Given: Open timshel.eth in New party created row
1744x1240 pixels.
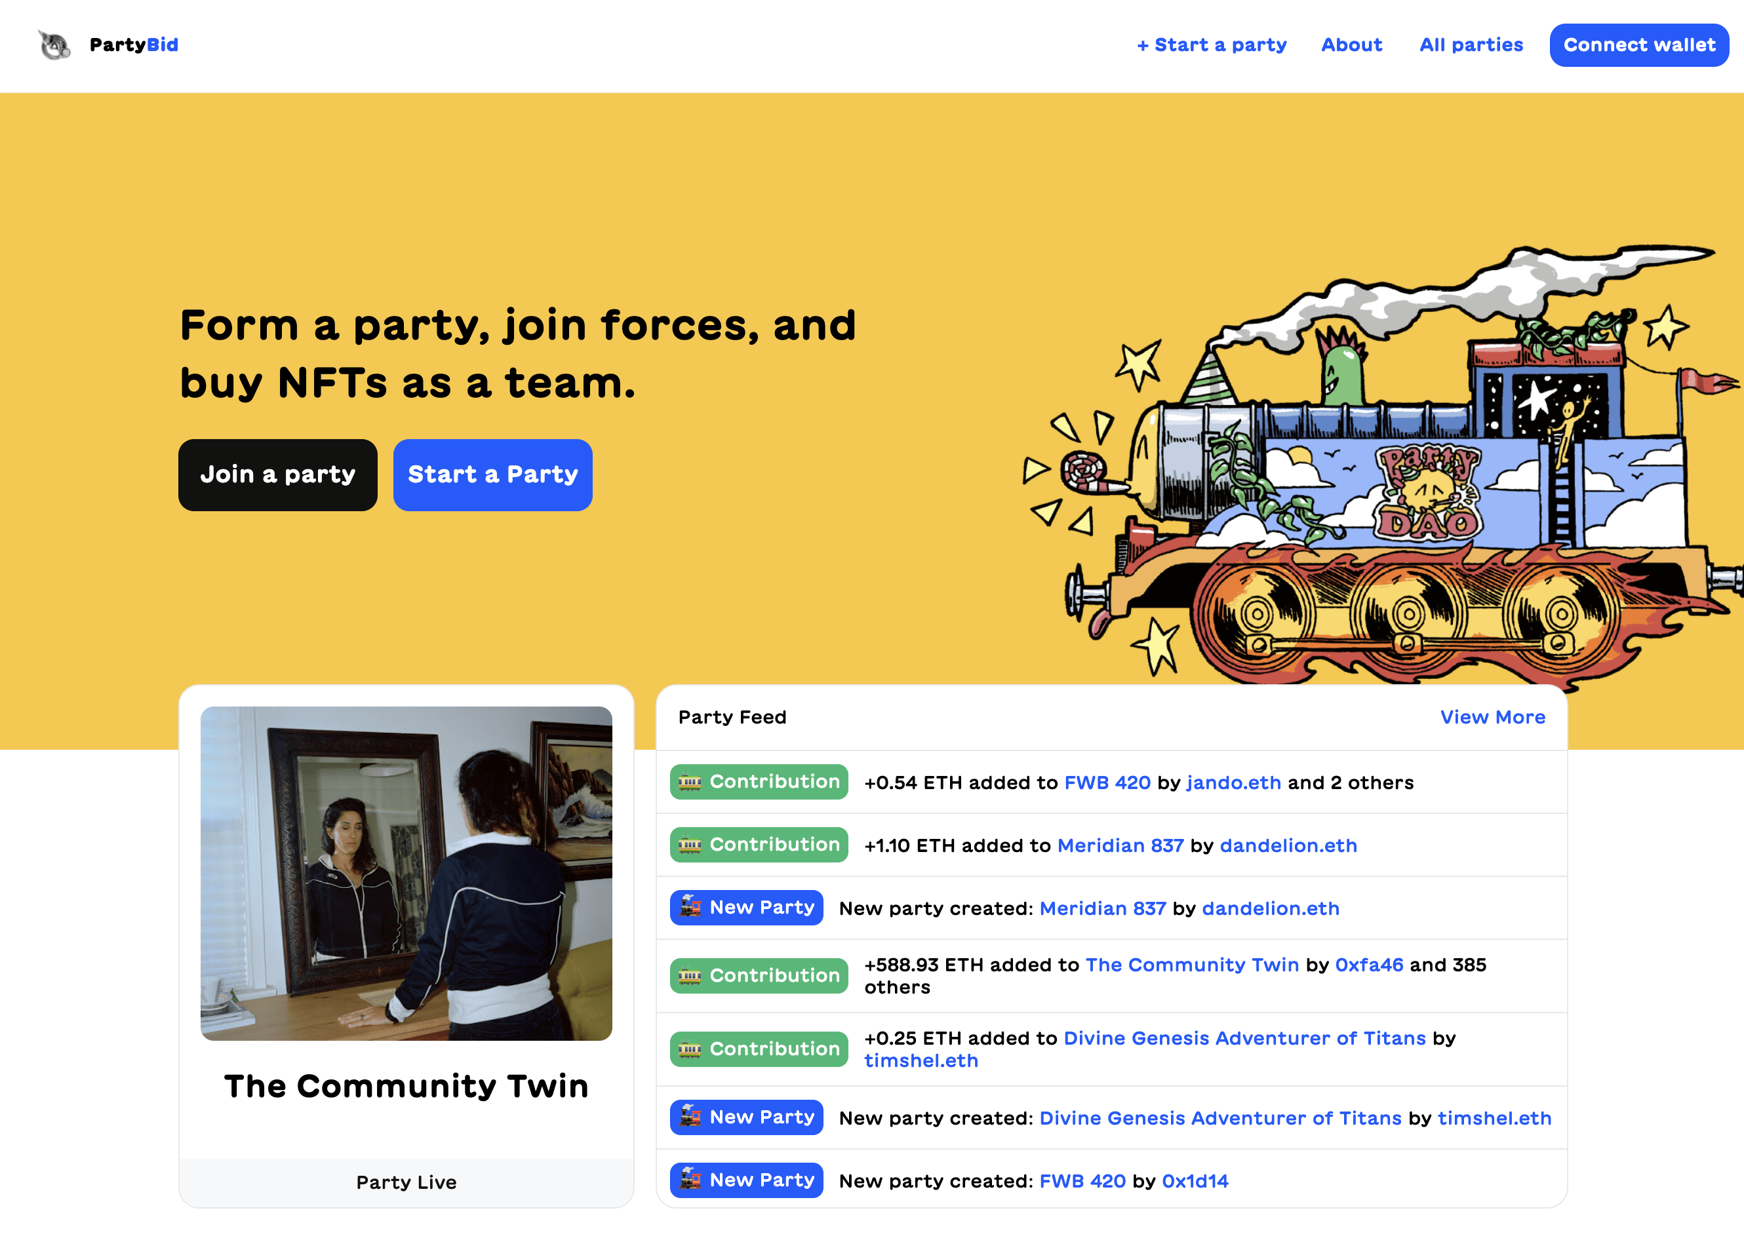Looking at the screenshot, I should [1494, 1119].
